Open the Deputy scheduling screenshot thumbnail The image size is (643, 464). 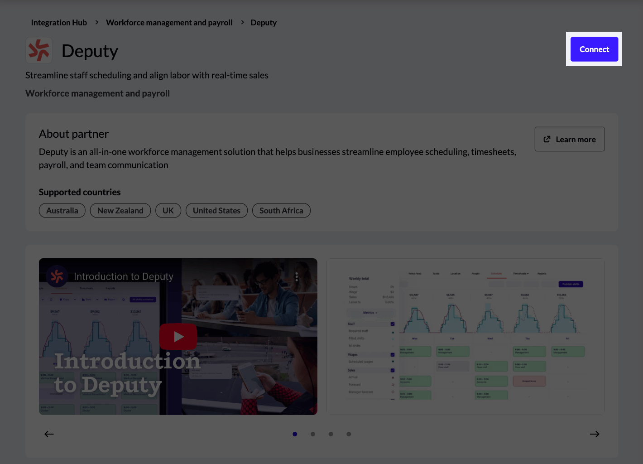point(465,336)
